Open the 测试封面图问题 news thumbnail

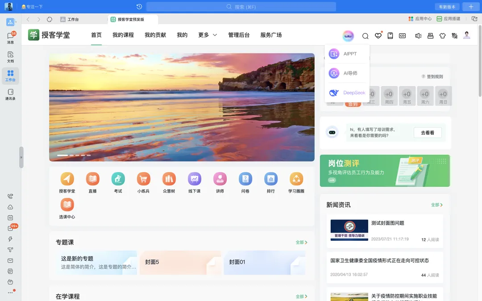click(x=349, y=230)
